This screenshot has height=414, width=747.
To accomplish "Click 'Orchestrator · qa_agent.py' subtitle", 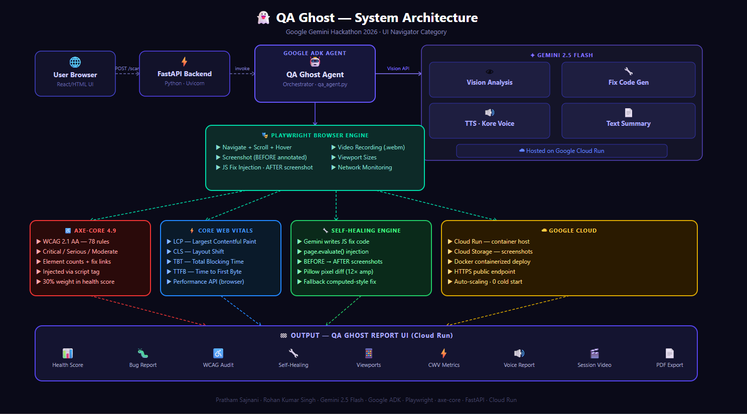I will (315, 84).
